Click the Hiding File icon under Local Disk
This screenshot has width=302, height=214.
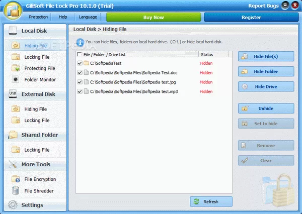pyautogui.click(x=15, y=46)
